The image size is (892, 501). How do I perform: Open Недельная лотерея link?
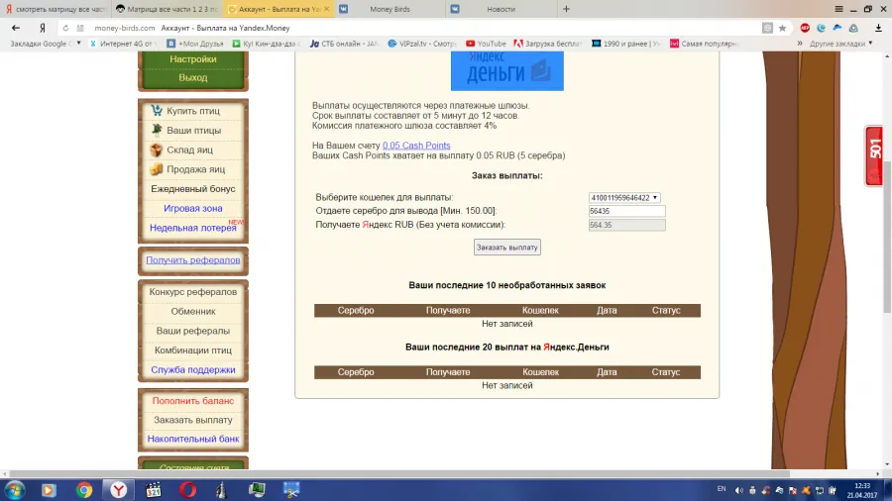(x=193, y=228)
